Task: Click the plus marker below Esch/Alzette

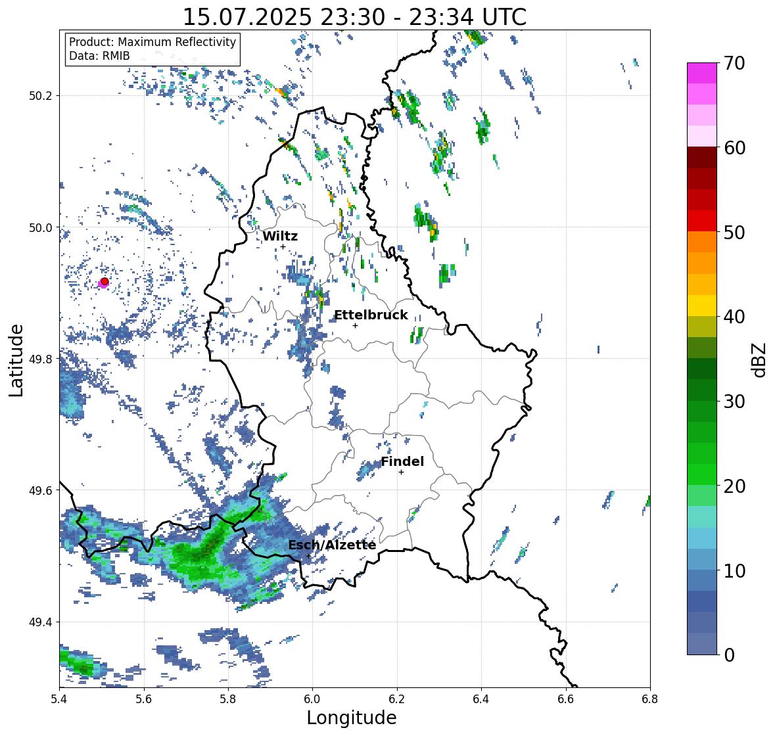Action: coord(309,556)
